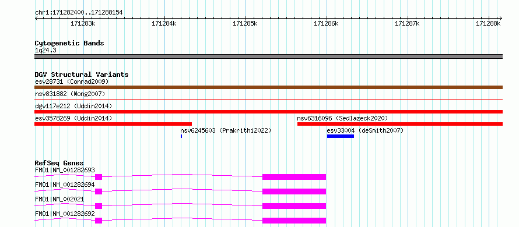Click the esv3578269 (Uddin2014) variant label
519x227 pixels.
73,118
